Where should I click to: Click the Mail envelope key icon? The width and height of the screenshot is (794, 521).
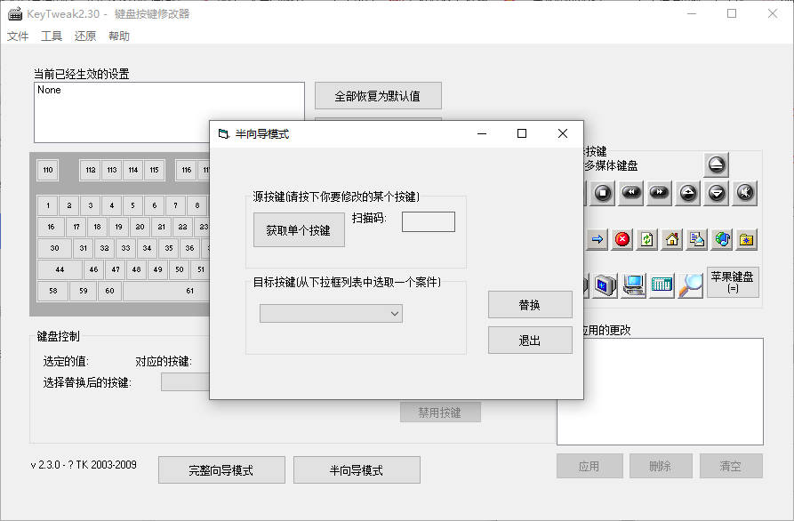697,239
